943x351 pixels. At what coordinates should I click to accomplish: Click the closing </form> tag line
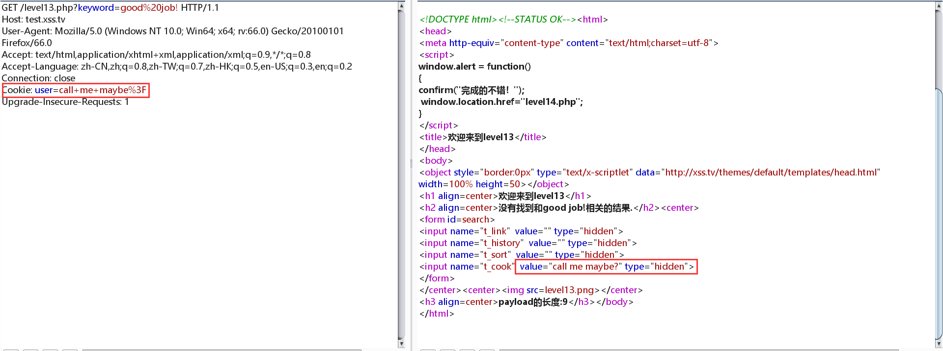[x=437, y=278]
